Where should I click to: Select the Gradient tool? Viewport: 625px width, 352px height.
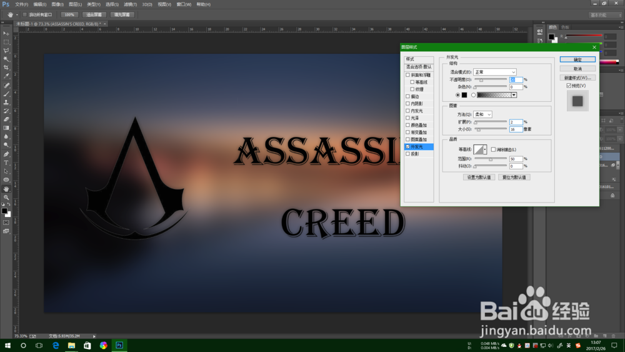click(x=6, y=128)
